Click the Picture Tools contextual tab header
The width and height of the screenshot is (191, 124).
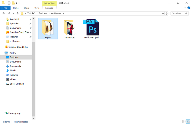click(50, 3)
